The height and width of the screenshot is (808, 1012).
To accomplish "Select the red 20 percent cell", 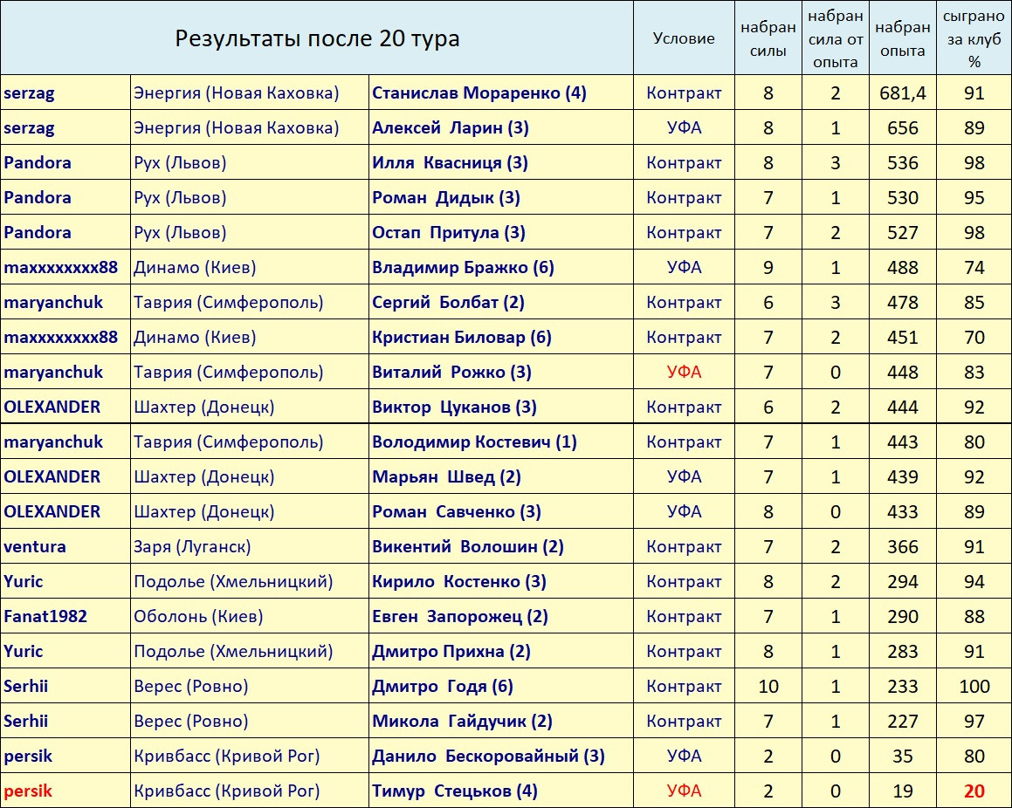I will coord(974,790).
